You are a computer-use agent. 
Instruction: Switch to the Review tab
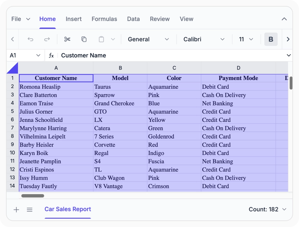coord(160,19)
